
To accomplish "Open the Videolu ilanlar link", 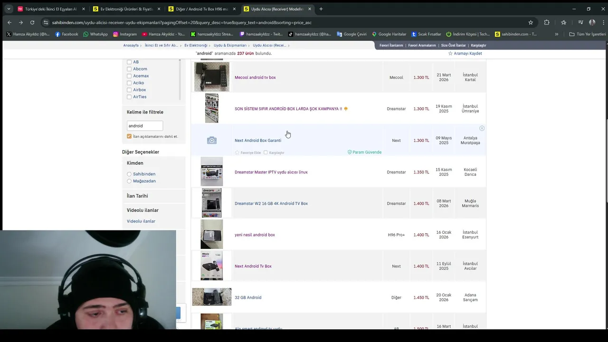I will coord(141,221).
